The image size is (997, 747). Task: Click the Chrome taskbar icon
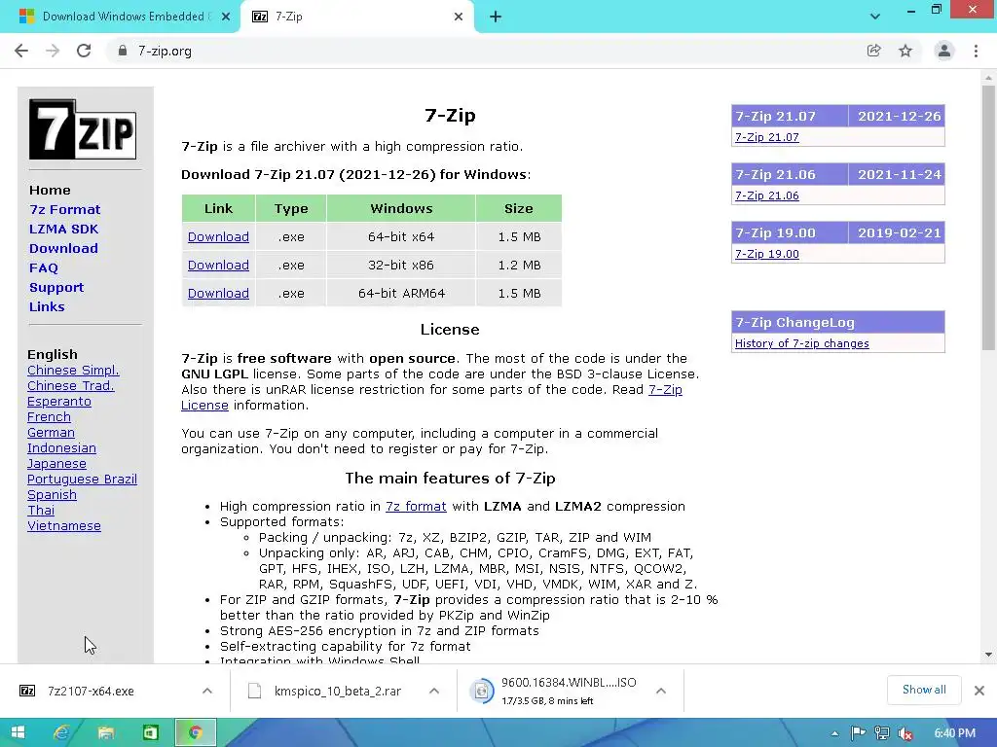(195, 732)
